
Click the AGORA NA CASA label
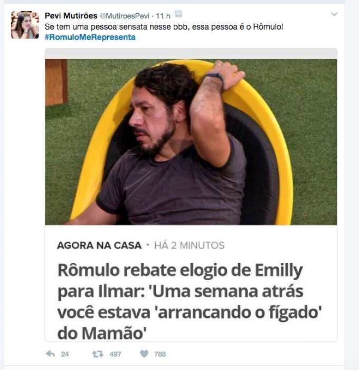click(x=99, y=245)
